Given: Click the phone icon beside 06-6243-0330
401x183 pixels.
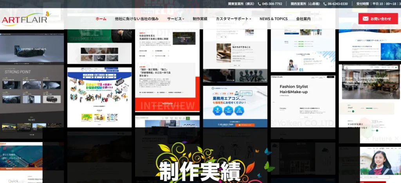Looking at the screenshot, I should pyautogui.click(x=325, y=4).
